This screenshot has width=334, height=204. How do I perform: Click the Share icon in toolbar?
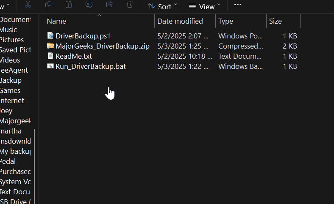coord(109,5)
